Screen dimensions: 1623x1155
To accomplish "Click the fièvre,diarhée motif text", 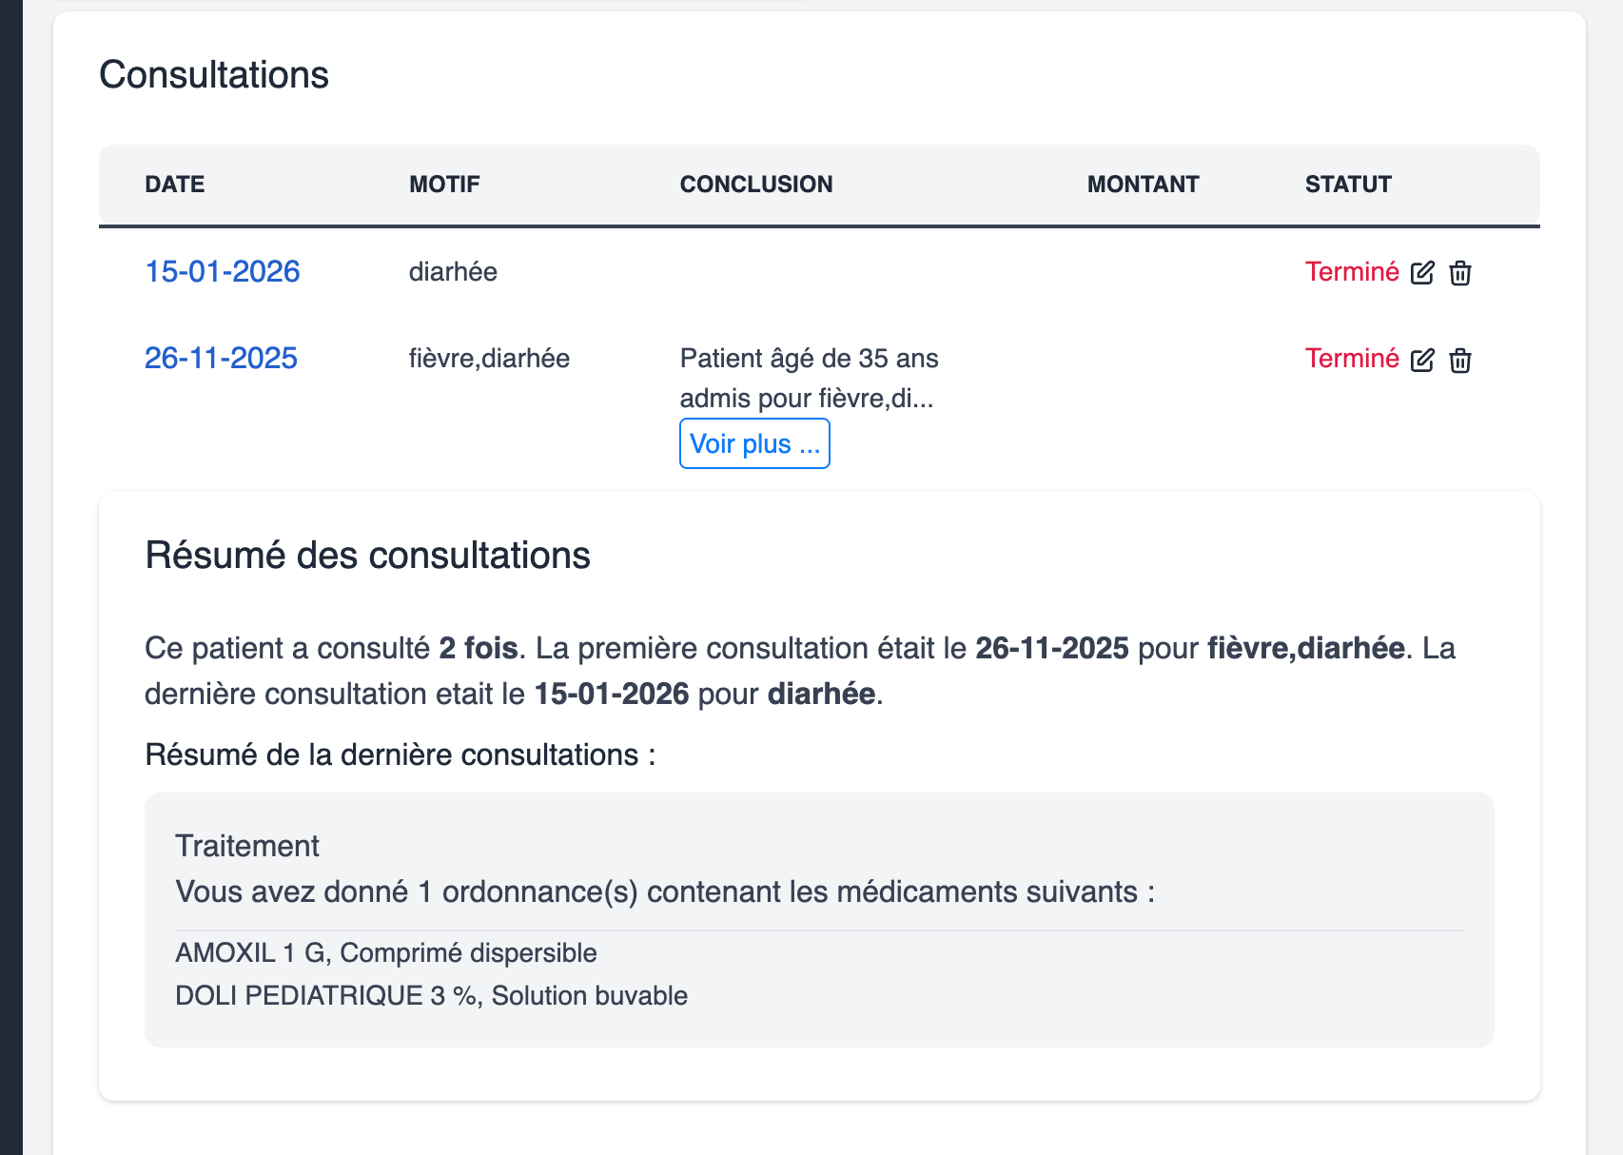I will click(489, 359).
